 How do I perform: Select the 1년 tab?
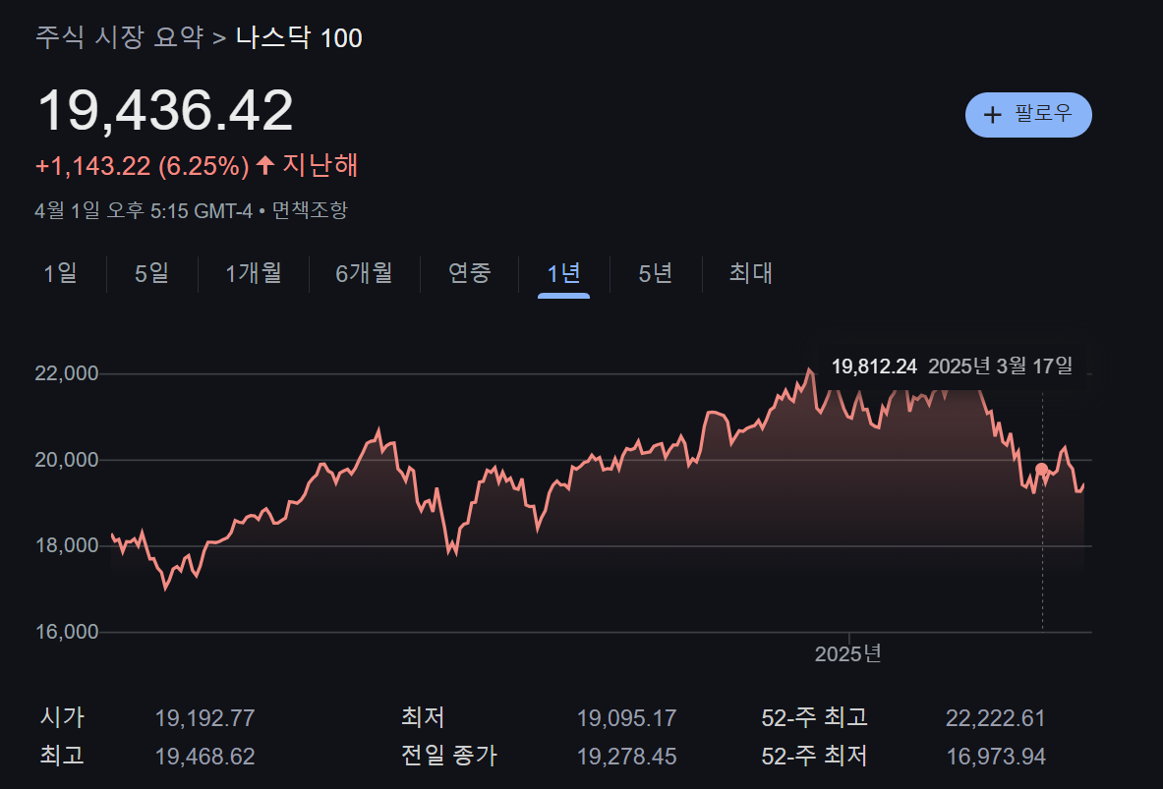(x=563, y=273)
